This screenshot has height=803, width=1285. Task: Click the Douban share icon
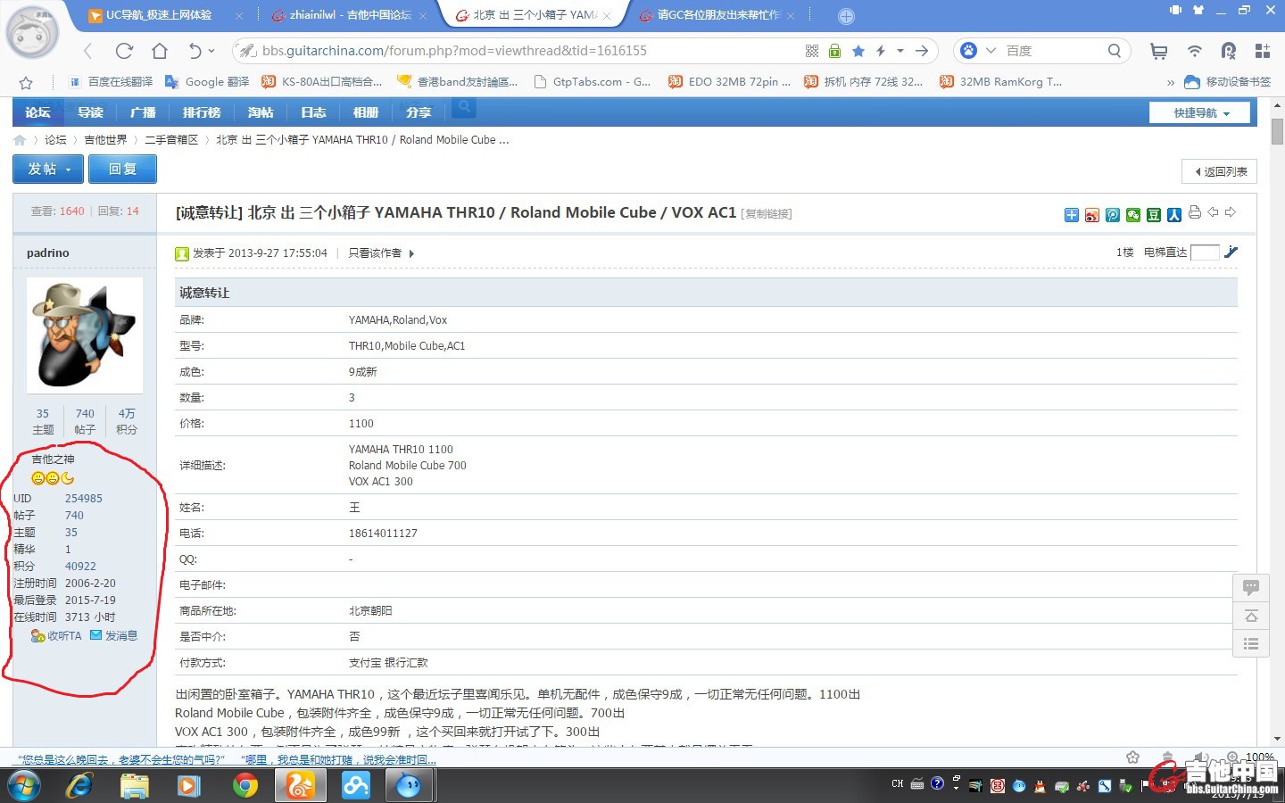click(x=1154, y=215)
